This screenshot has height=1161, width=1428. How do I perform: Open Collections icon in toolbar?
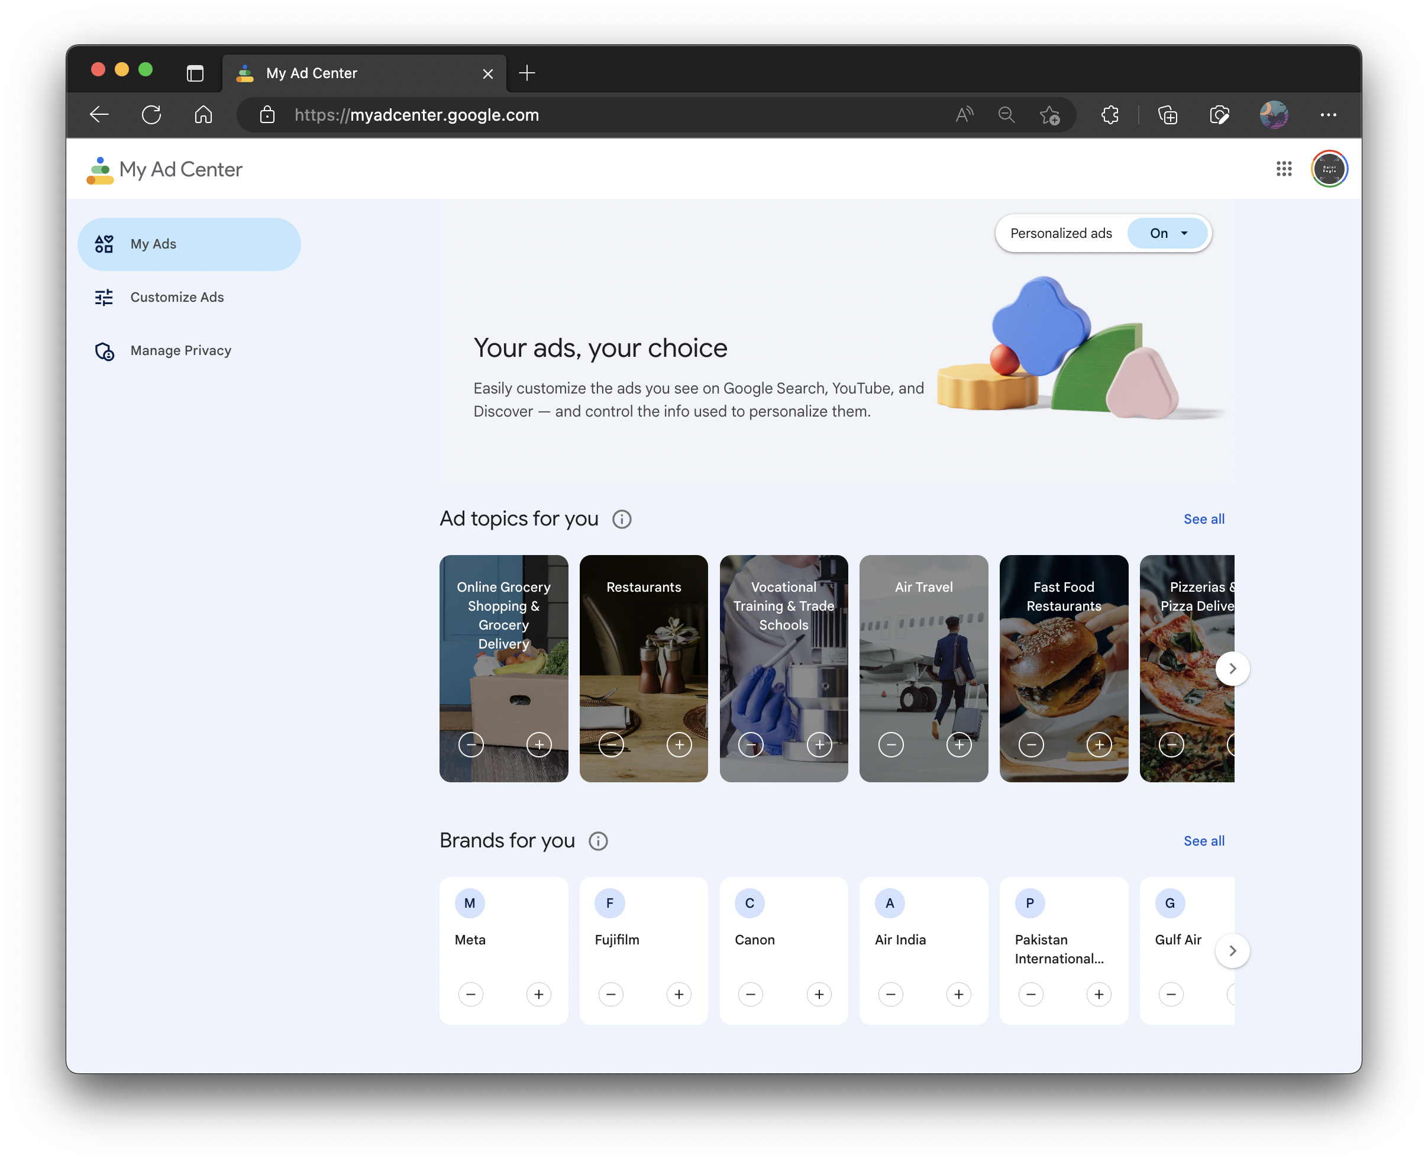[1168, 115]
